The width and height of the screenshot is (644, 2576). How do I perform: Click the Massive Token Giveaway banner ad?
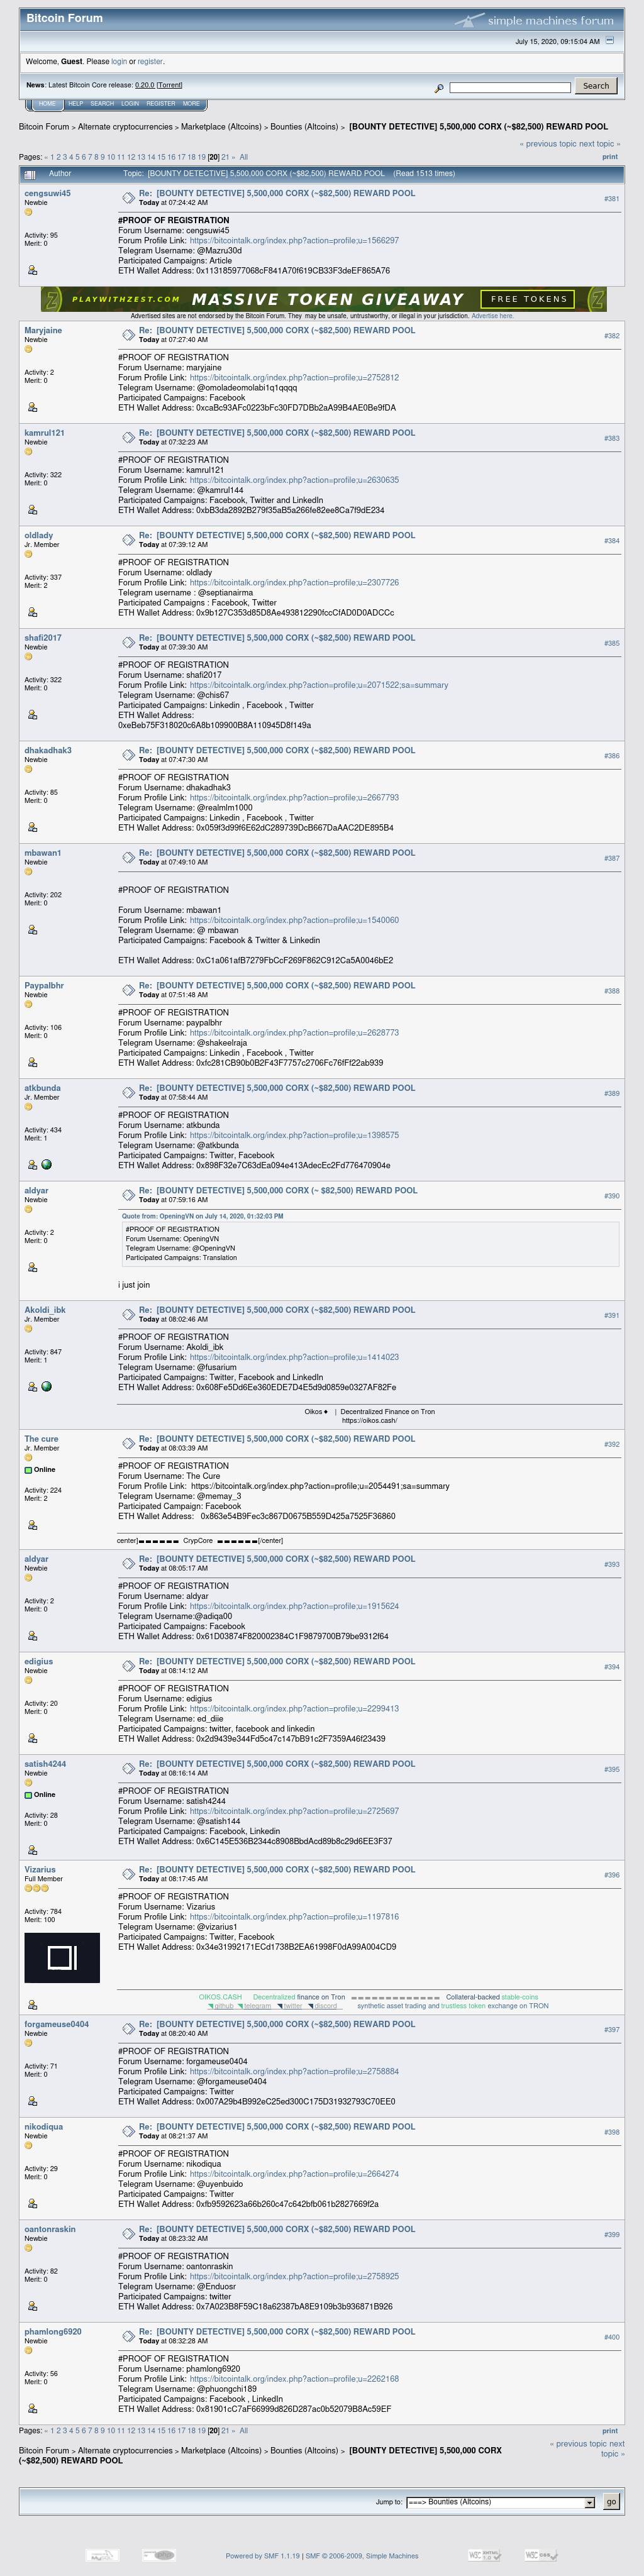pos(324,299)
